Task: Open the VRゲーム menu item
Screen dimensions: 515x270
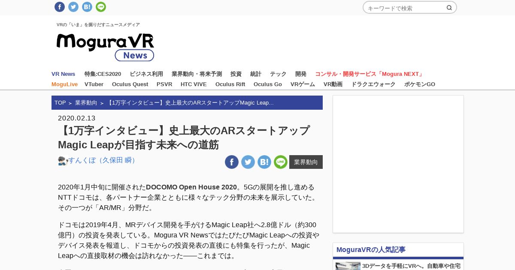Action: (x=303, y=84)
